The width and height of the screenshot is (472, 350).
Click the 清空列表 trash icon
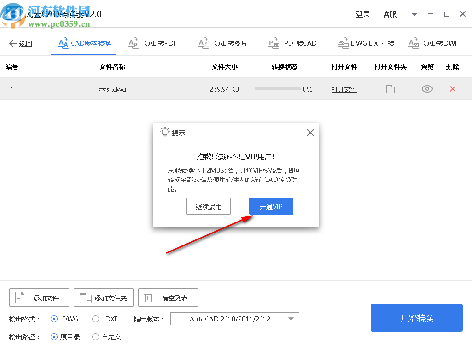click(148, 297)
